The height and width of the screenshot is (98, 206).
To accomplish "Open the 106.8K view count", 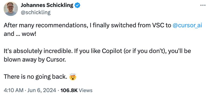I will tap(69, 90).
